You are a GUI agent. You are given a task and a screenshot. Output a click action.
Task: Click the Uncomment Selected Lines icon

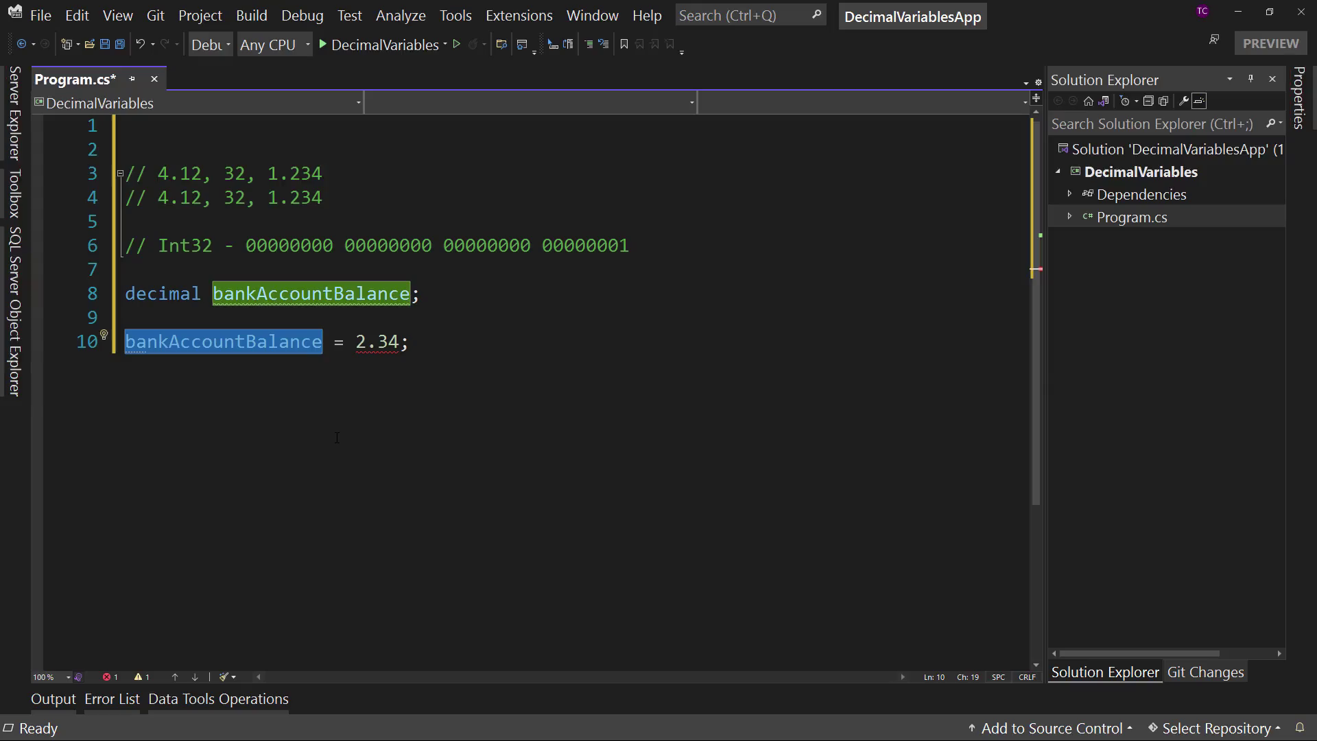[x=603, y=45]
